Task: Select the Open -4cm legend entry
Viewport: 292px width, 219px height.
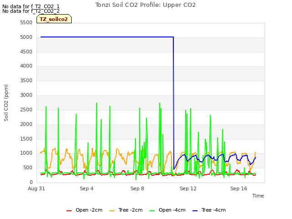Action: [167, 210]
